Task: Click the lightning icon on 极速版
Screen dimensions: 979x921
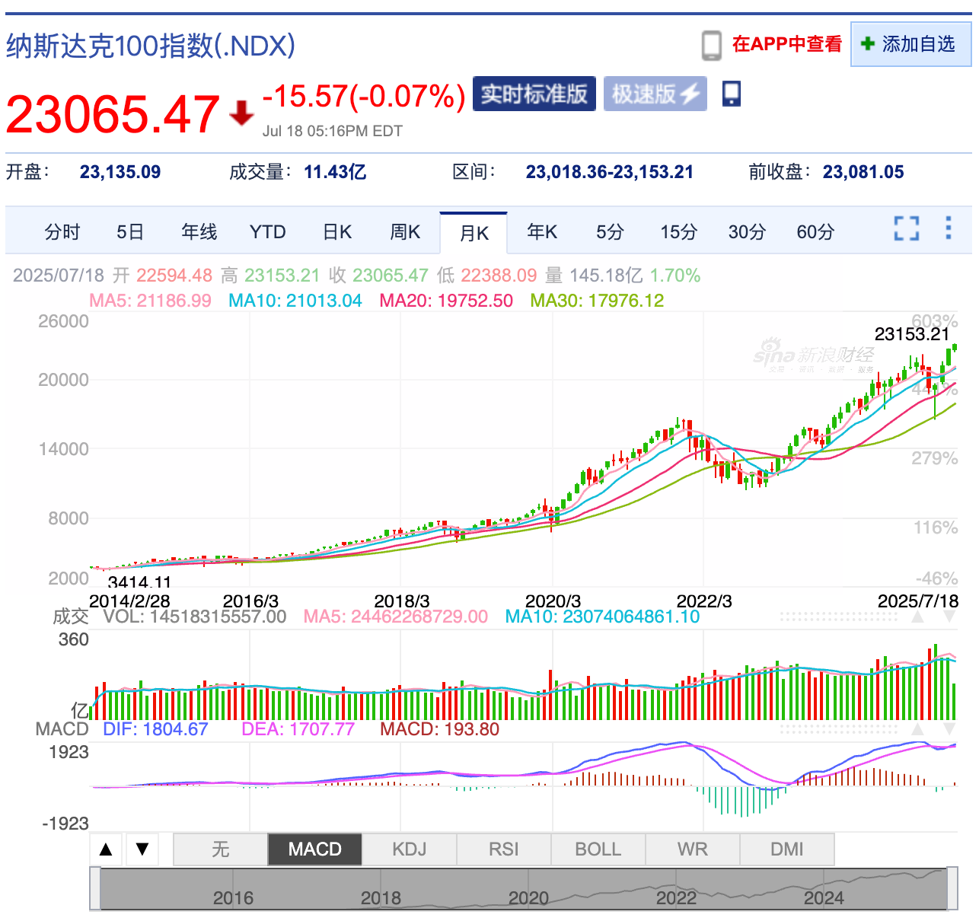Action: tap(690, 93)
